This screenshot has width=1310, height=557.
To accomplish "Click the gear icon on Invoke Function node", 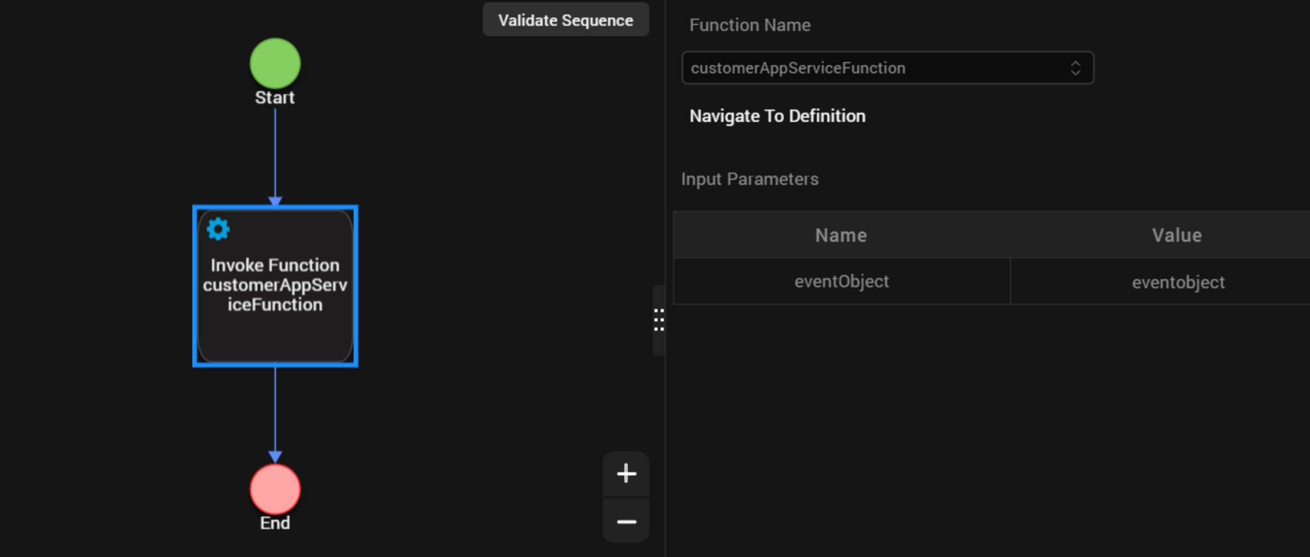I will coord(218,229).
